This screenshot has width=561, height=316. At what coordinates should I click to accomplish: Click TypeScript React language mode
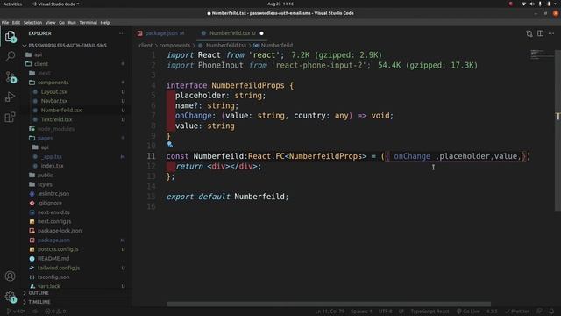click(x=430, y=312)
